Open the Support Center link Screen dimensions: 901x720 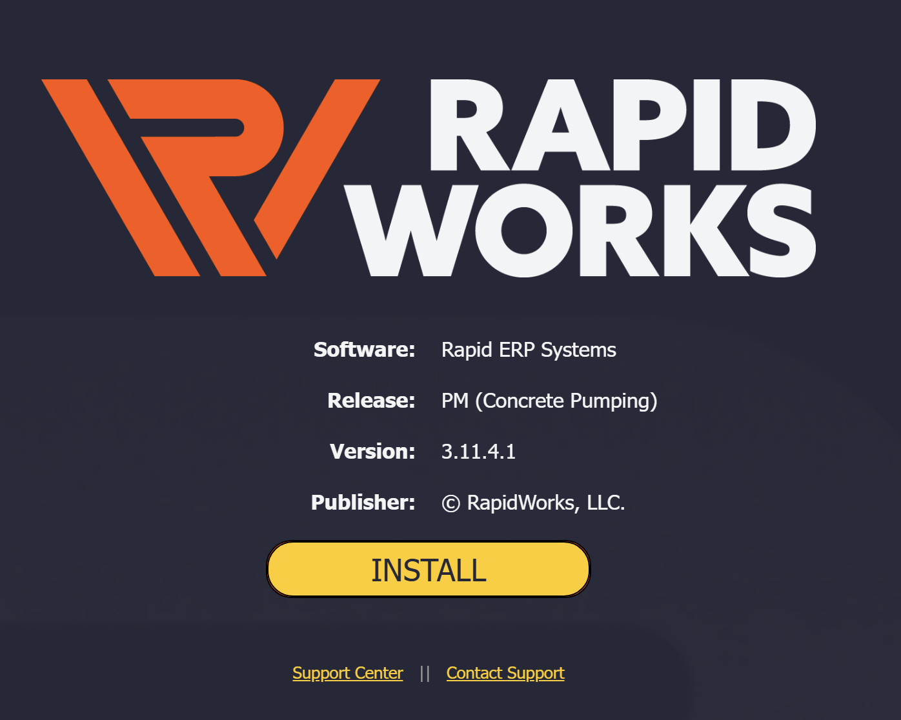click(348, 673)
